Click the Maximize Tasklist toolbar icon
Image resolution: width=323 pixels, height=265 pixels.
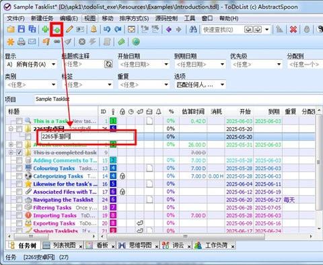coord(131,30)
